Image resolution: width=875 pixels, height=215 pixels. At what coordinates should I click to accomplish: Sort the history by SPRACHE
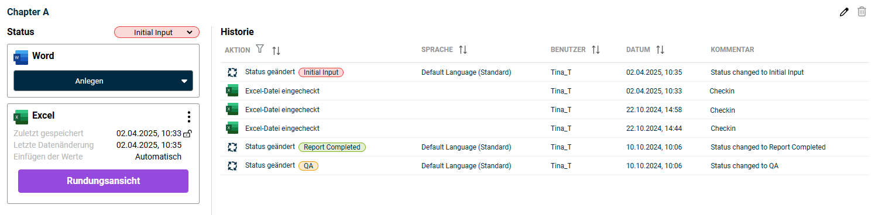(x=462, y=50)
